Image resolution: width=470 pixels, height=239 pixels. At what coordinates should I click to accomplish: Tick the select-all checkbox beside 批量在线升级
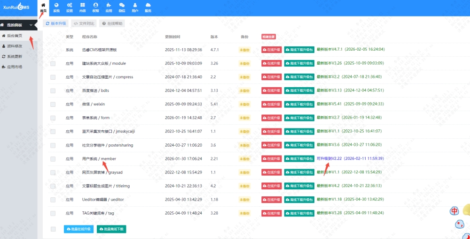(x=53, y=229)
